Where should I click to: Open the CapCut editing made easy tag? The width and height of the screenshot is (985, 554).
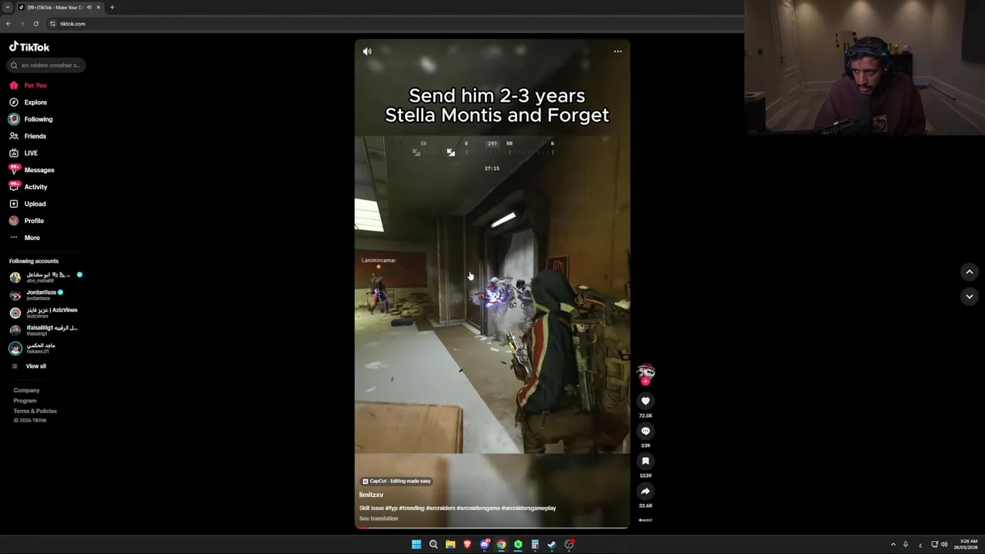pos(396,481)
